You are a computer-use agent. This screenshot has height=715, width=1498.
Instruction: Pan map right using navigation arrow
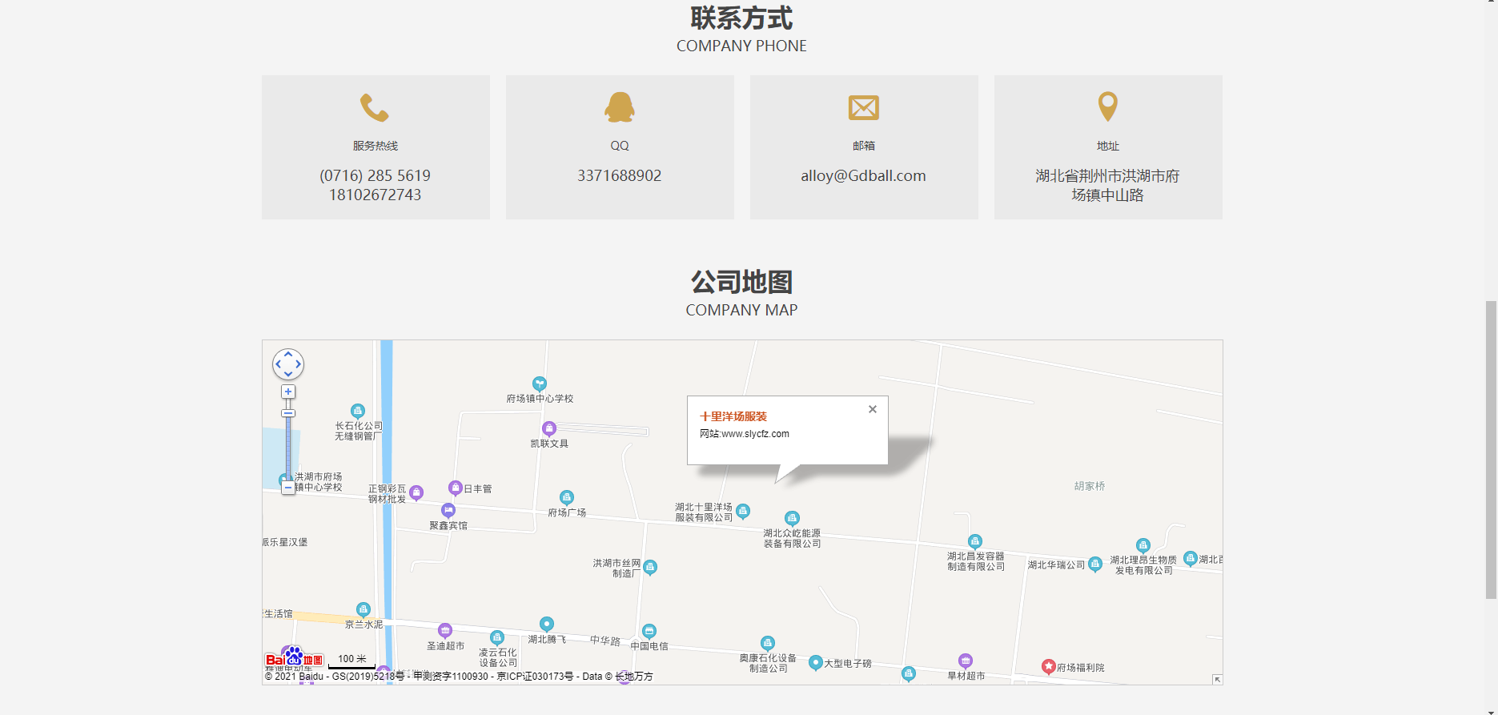point(299,364)
